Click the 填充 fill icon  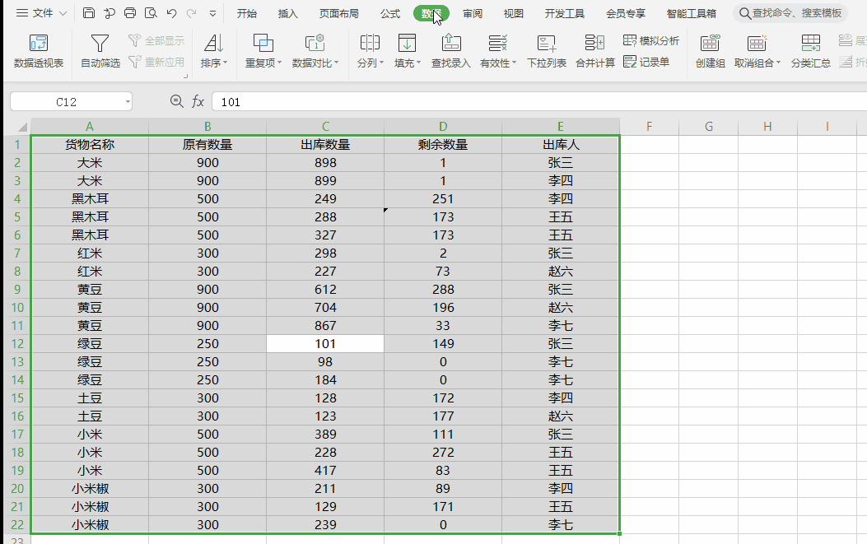click(x=407, y=43)
